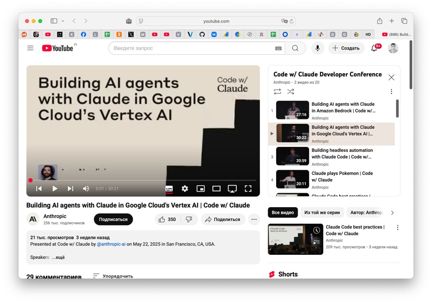Image resolution: width=432 pixels, height=303 pixels.
Task: Play the video
Action: (x=55, y=189)
